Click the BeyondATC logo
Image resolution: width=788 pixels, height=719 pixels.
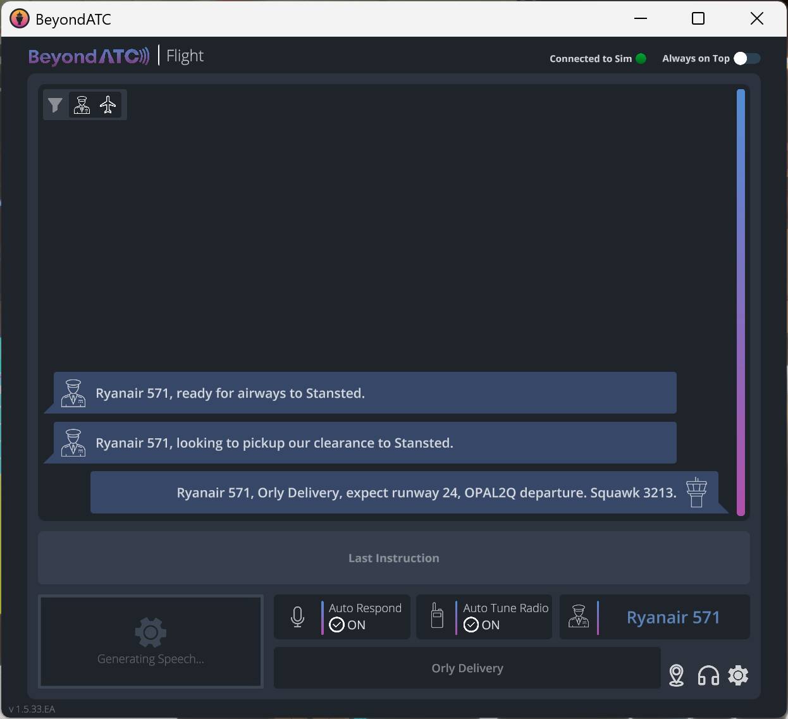pos(89,57)
